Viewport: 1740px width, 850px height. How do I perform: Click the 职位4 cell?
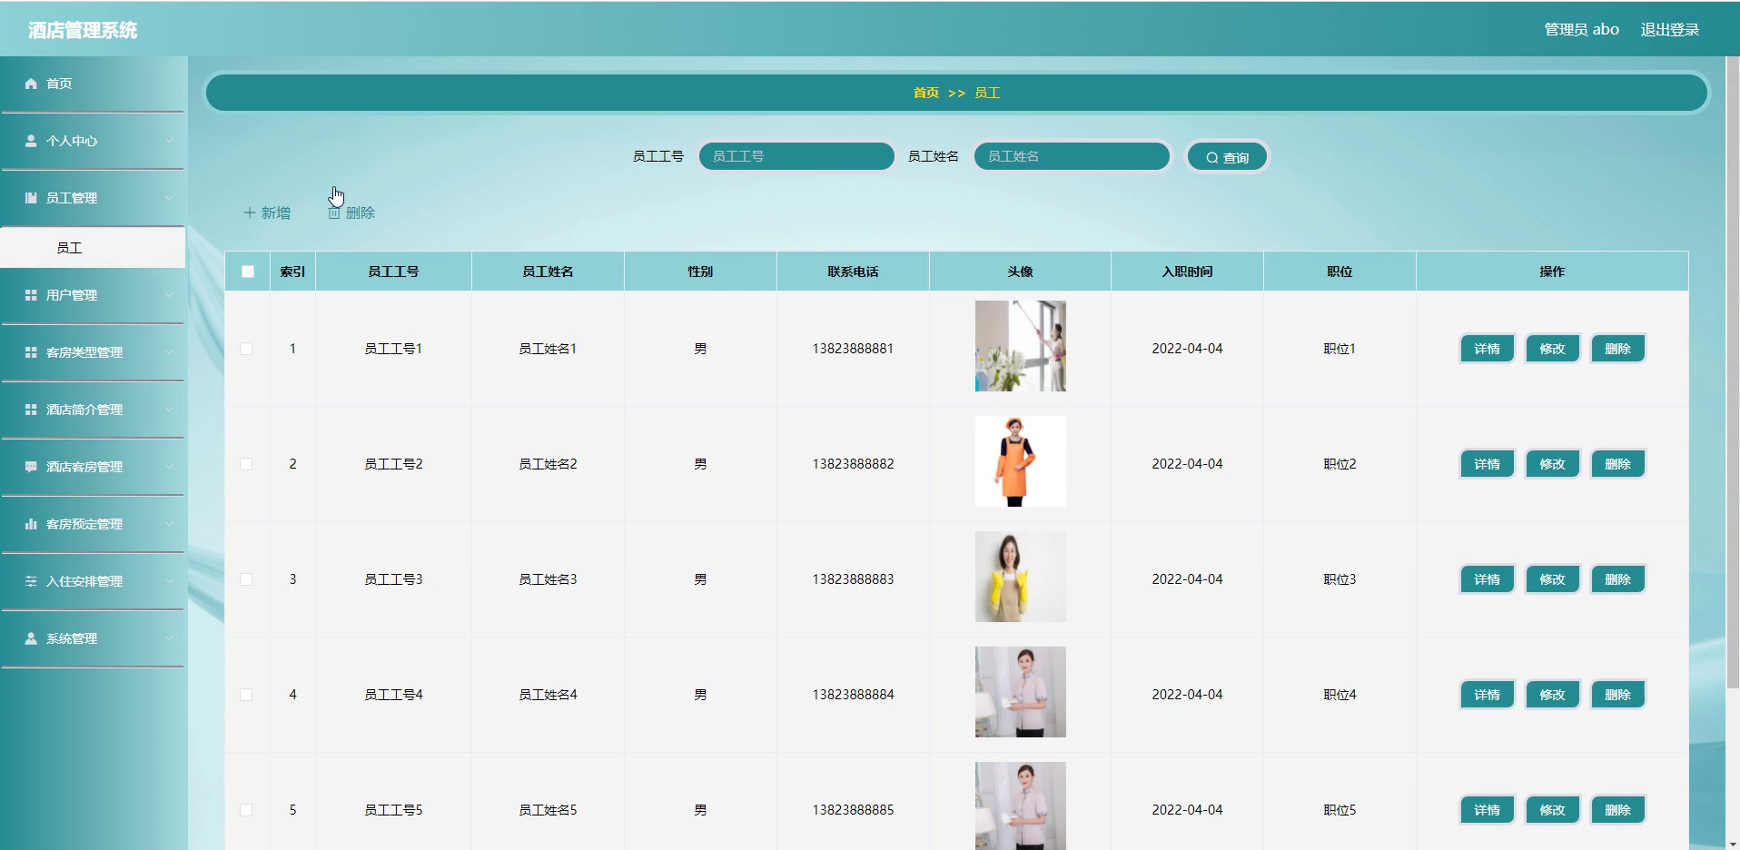click(x=1340, y=695)
